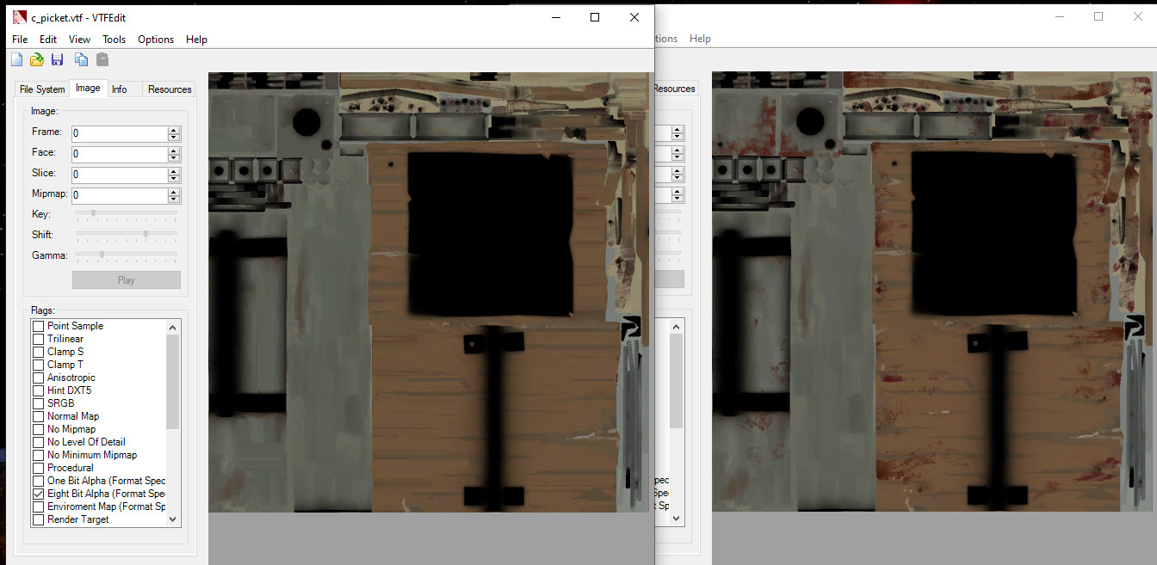Maximize the c_picket.vtf VTFEdit window

(594, 17)
